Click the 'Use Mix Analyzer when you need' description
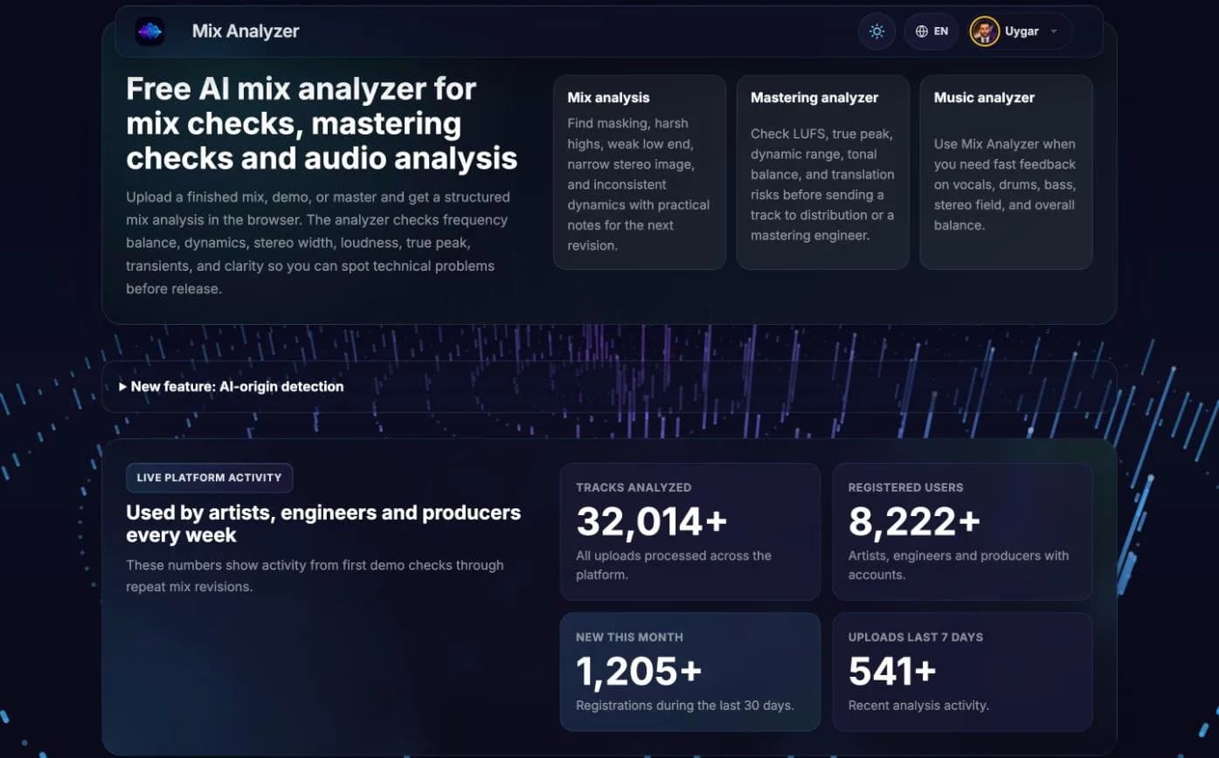Screen dimensions: 1219x758 1005,184
